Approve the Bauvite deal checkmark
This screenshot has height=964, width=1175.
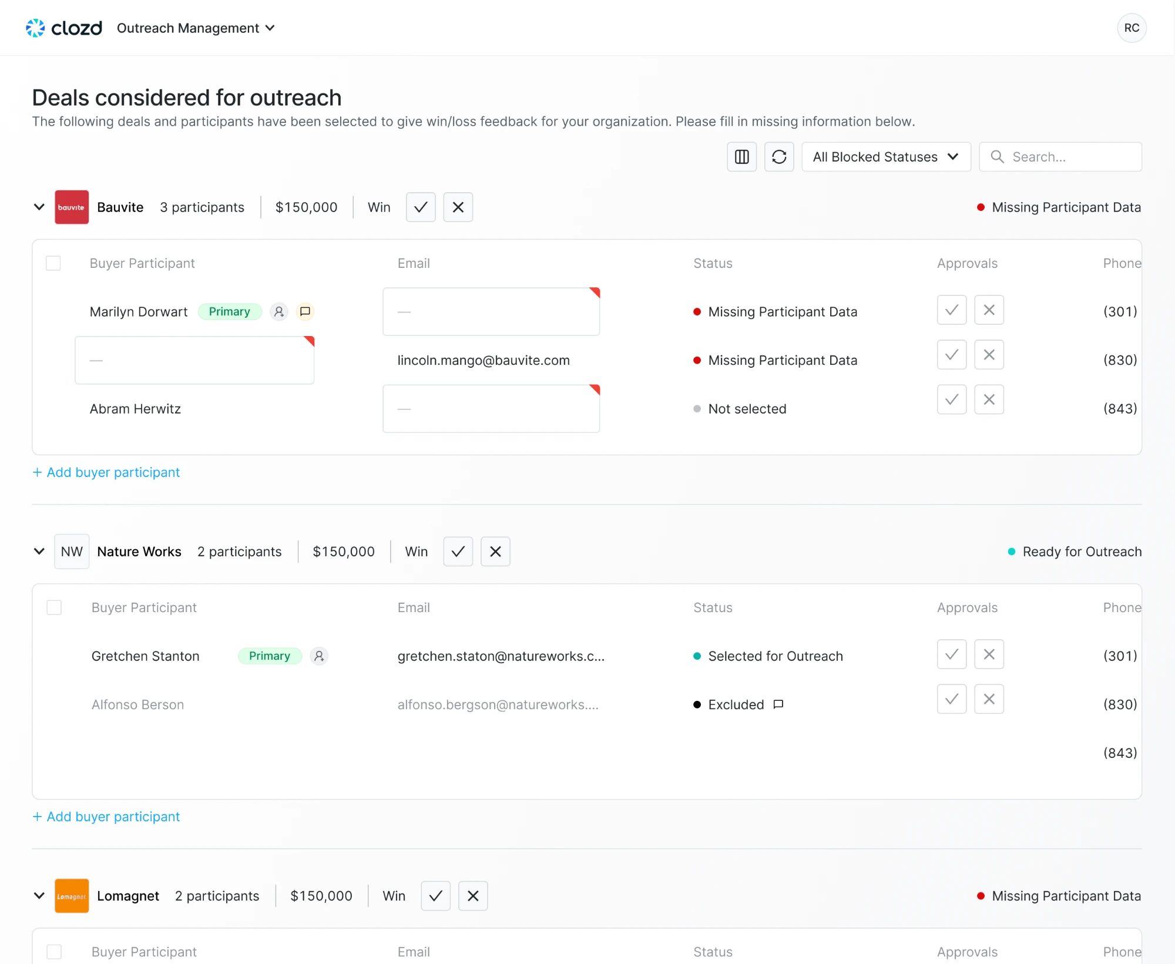pyautogui.click(x=421, y=207)
